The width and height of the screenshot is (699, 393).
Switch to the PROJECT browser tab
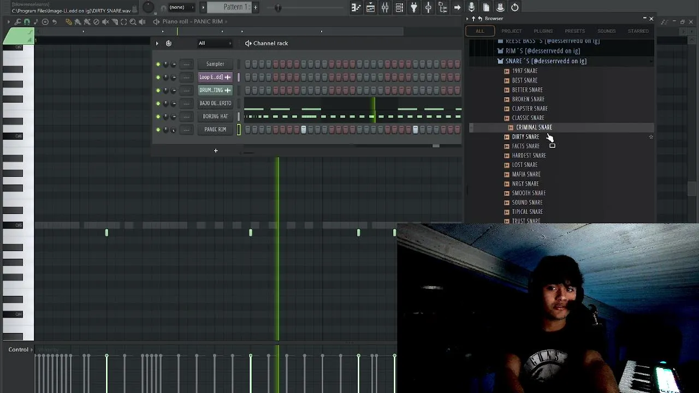tap(512, 31)
